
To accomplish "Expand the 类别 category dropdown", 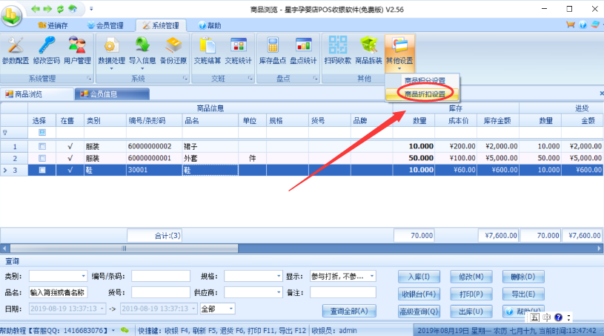I will click(x=84, y=276).
